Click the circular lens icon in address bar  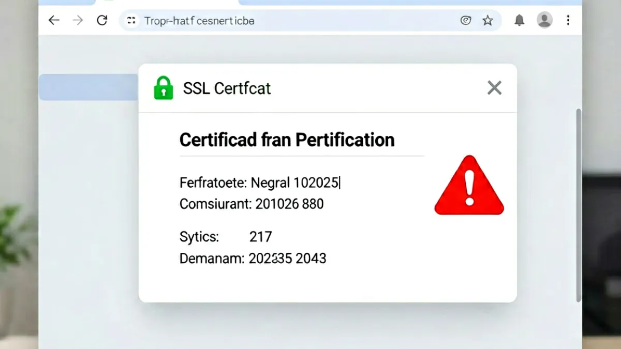tap(466, 21)
